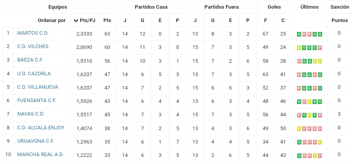
Task: Click the Últimos column header
Action: [309, 7]
